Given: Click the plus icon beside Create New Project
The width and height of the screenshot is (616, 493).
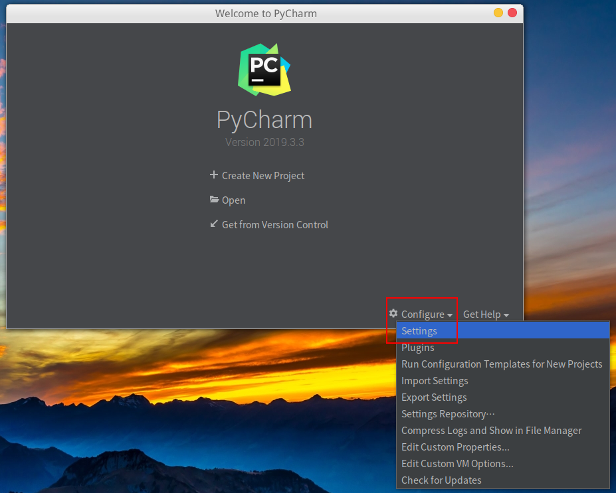Looking at the screenshot, I should click(214, 175).
